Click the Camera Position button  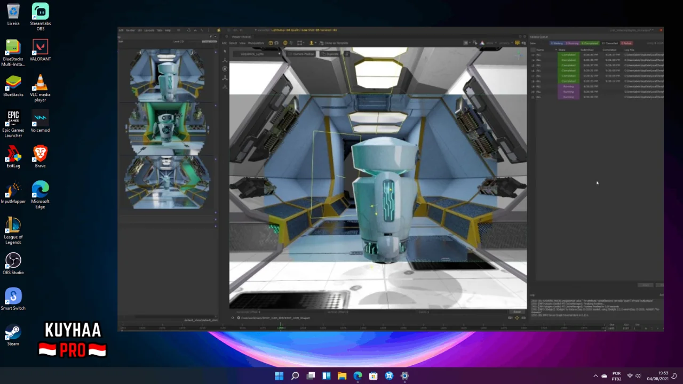[301, 54]
